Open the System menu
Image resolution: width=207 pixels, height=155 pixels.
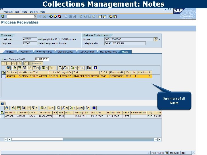point(34,12)
